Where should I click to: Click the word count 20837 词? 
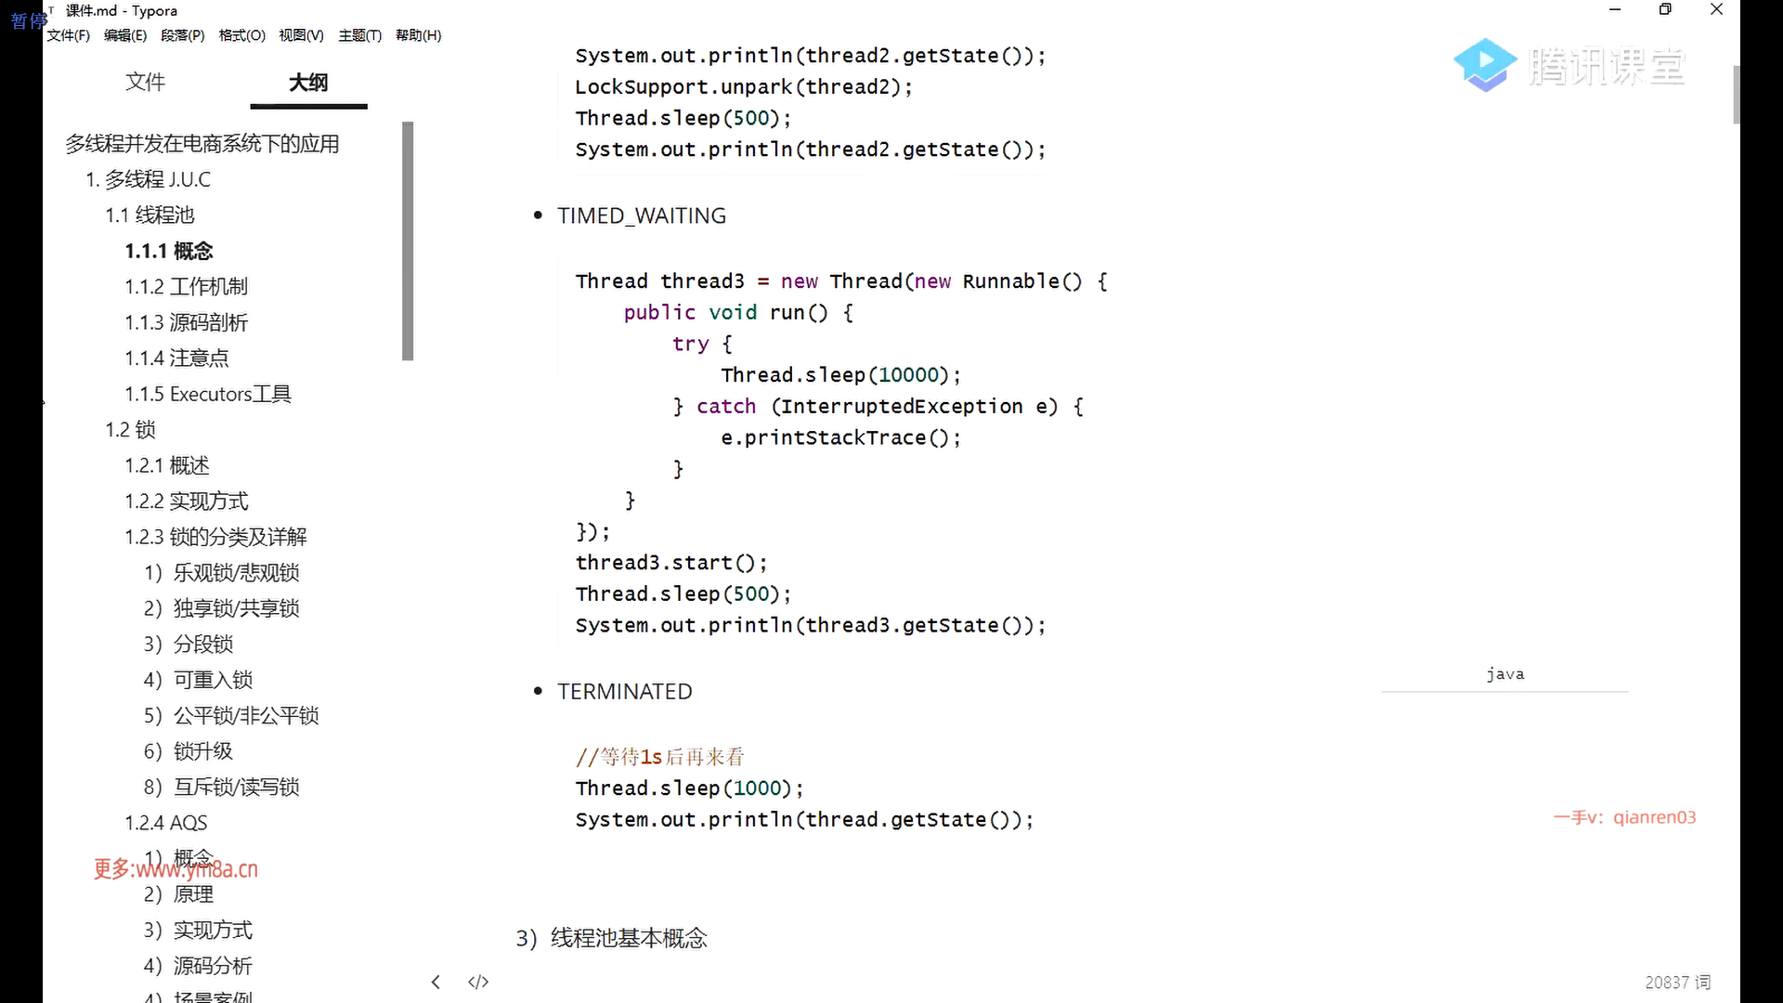pyautogui.click(x=1677, y=982)
